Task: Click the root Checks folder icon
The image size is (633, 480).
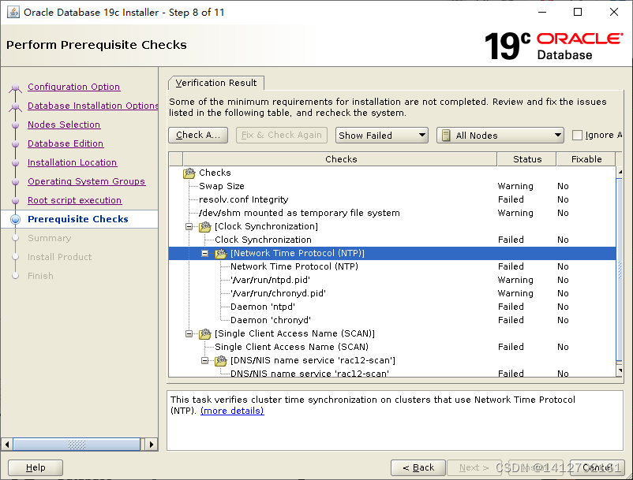Action: [189, 173]
